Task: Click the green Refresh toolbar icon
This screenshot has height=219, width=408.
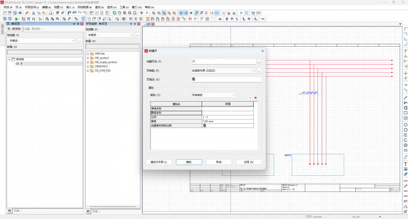Action: coord(114,13)
